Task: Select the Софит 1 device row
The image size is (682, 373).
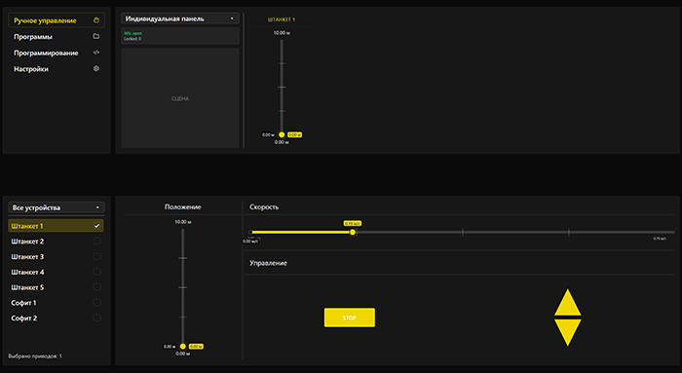Action: pos(57,303)
